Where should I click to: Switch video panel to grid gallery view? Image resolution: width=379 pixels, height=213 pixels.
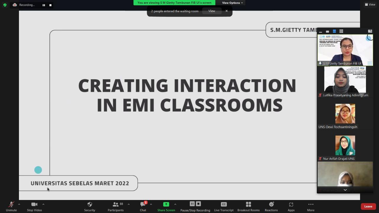coord(341,31)
